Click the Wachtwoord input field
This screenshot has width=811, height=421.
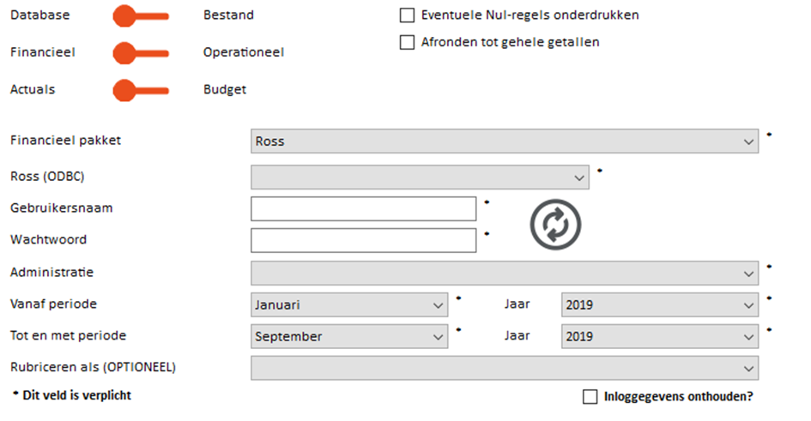click(x=364, y=240)
